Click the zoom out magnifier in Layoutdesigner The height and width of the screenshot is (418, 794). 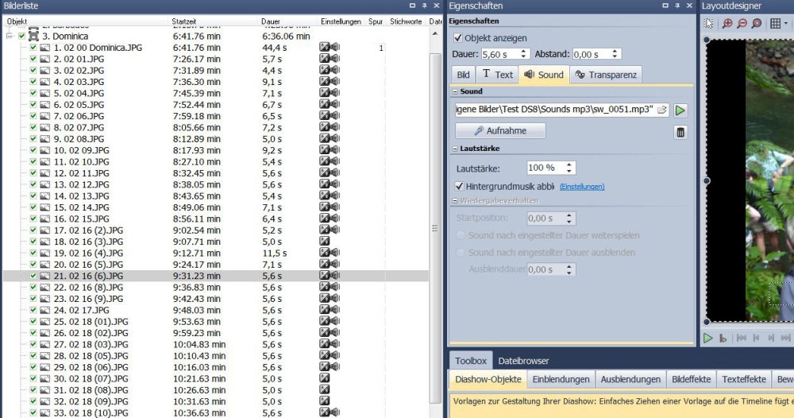742,24
